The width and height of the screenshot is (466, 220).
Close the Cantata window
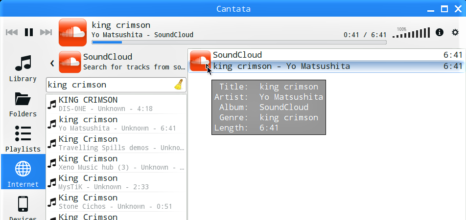[458, 9]
